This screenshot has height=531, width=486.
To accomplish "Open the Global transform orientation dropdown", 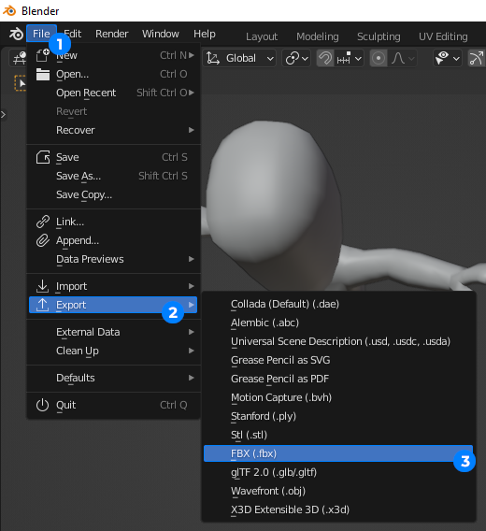I will tap(240, 58).
